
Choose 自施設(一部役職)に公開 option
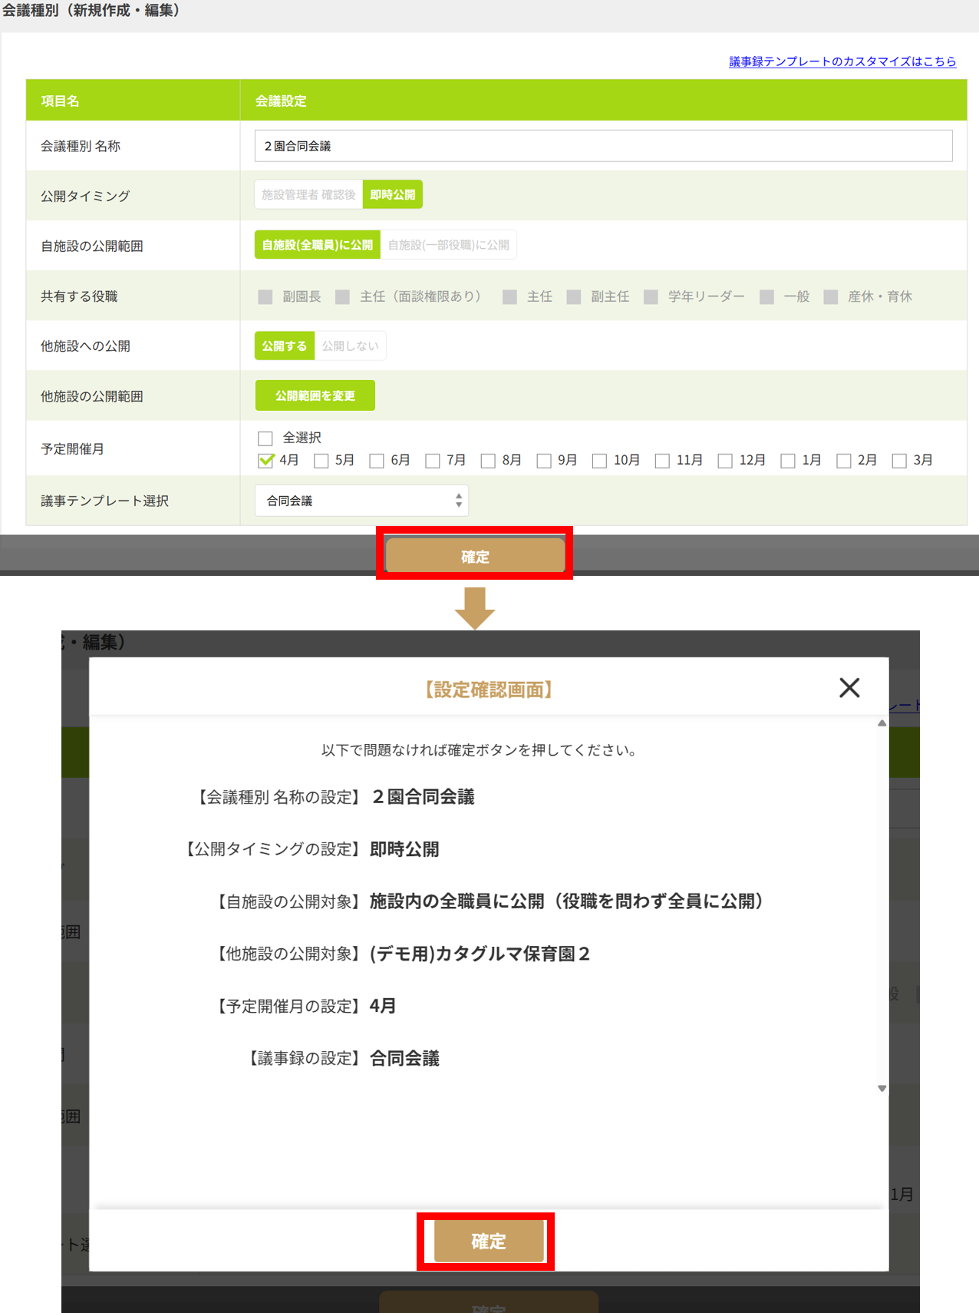pos(449,245)
